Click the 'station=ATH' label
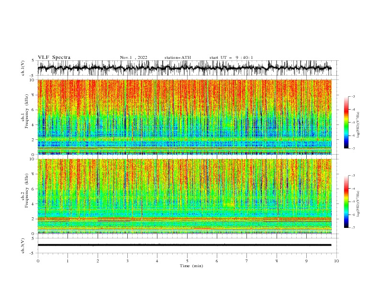Image resolution: width=379 pixels, height=293 pixels. click(x=178, y=57)
